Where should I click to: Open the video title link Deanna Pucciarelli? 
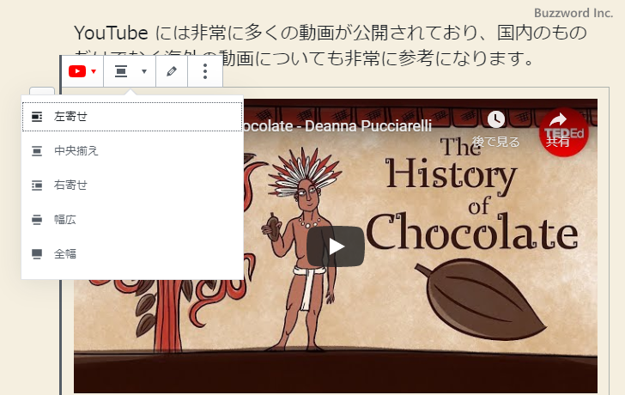point(337,126)
